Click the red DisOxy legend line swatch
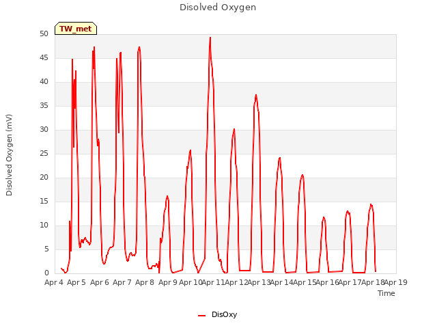Screen dimensions: 437x328 click(x=202, y=316)
